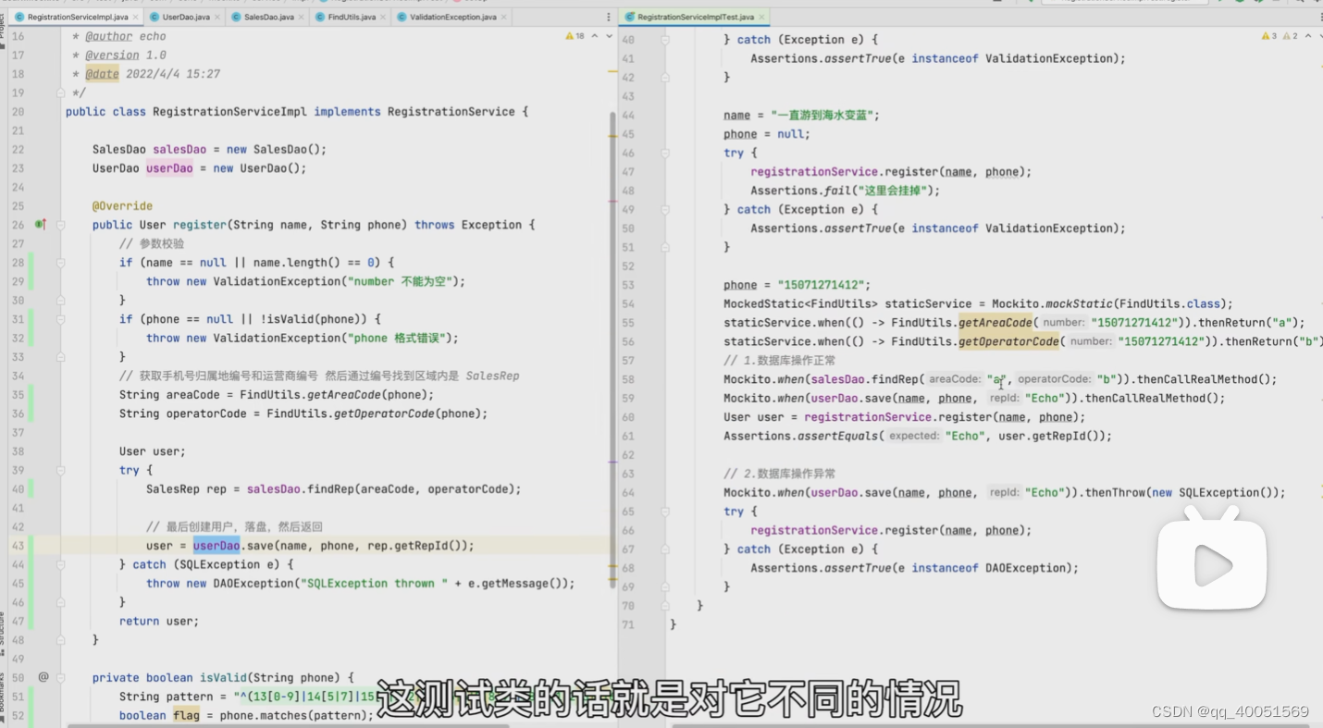This screenshot has width=1323, height=728.
Task: Click the @Override annotation on line 25
Action: (x=122, y=206)
